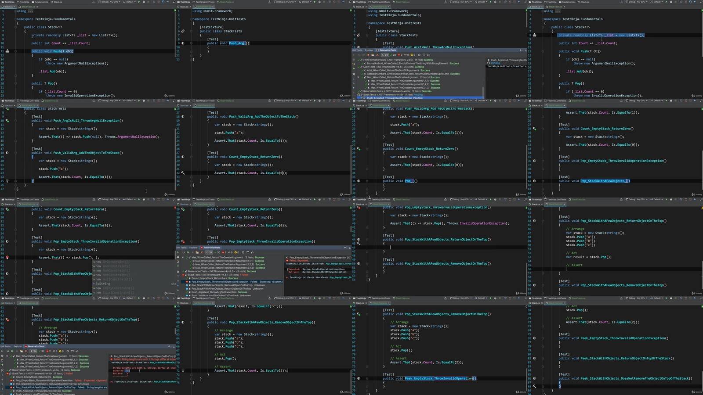703x395 pixels.
Task: Click scrollbar thumb in pending test session tree
Action: pos(483,92)
